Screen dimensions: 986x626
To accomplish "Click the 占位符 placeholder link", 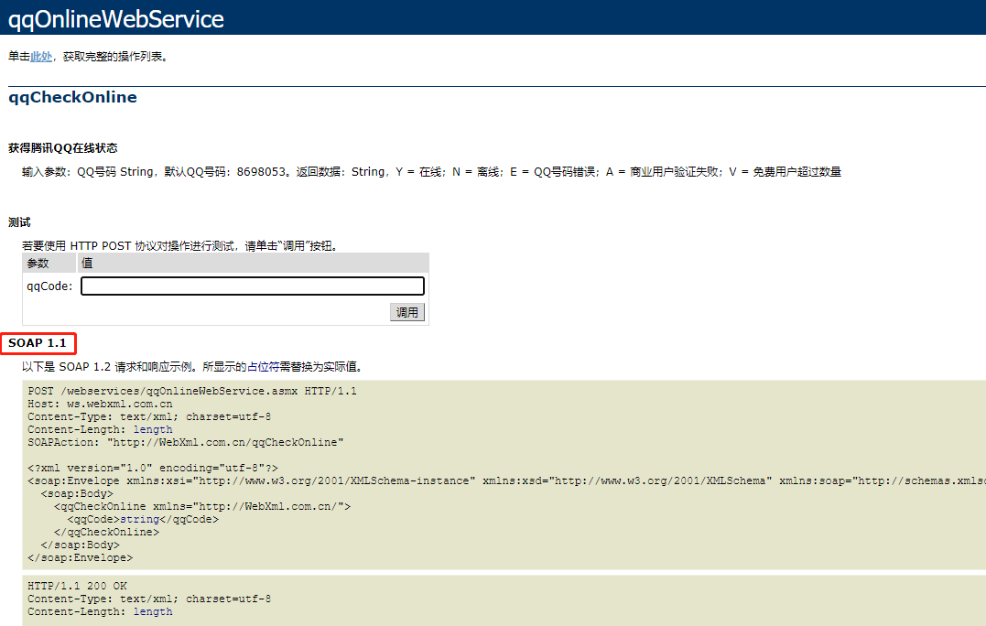I will coord(263,366).
